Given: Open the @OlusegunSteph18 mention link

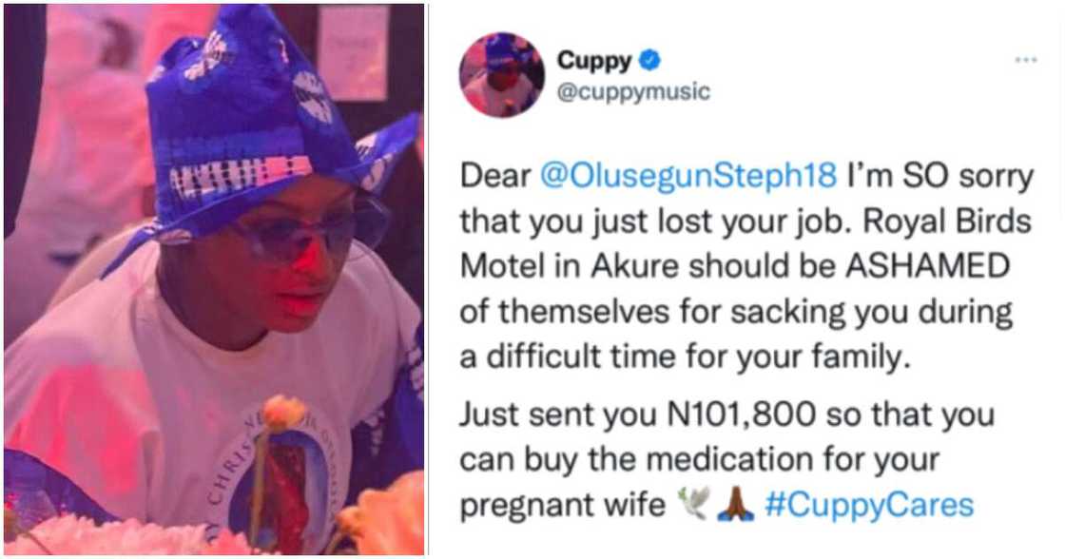Looking at the screenshot, I should pyautogui.click(x=688, y=176).
